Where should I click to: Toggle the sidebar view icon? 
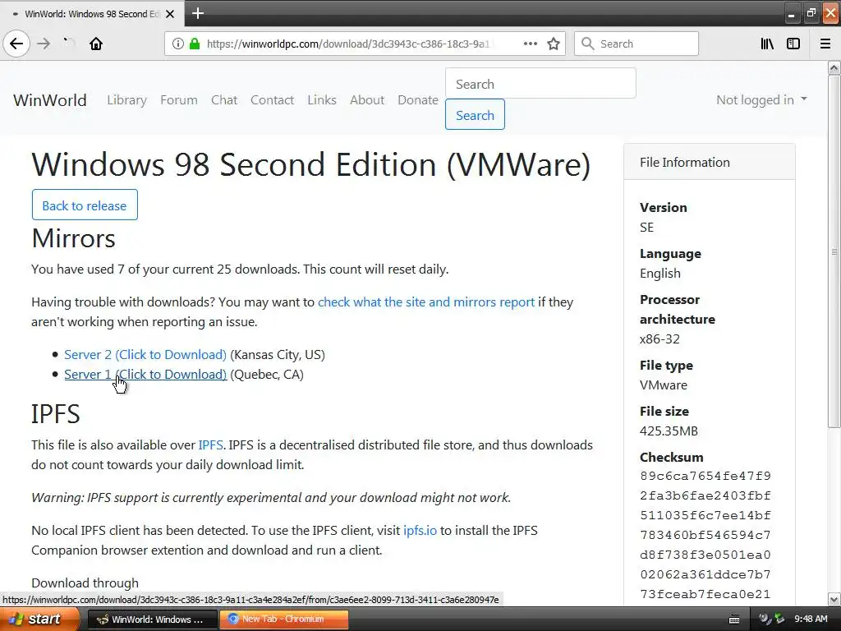click(793, 44)
